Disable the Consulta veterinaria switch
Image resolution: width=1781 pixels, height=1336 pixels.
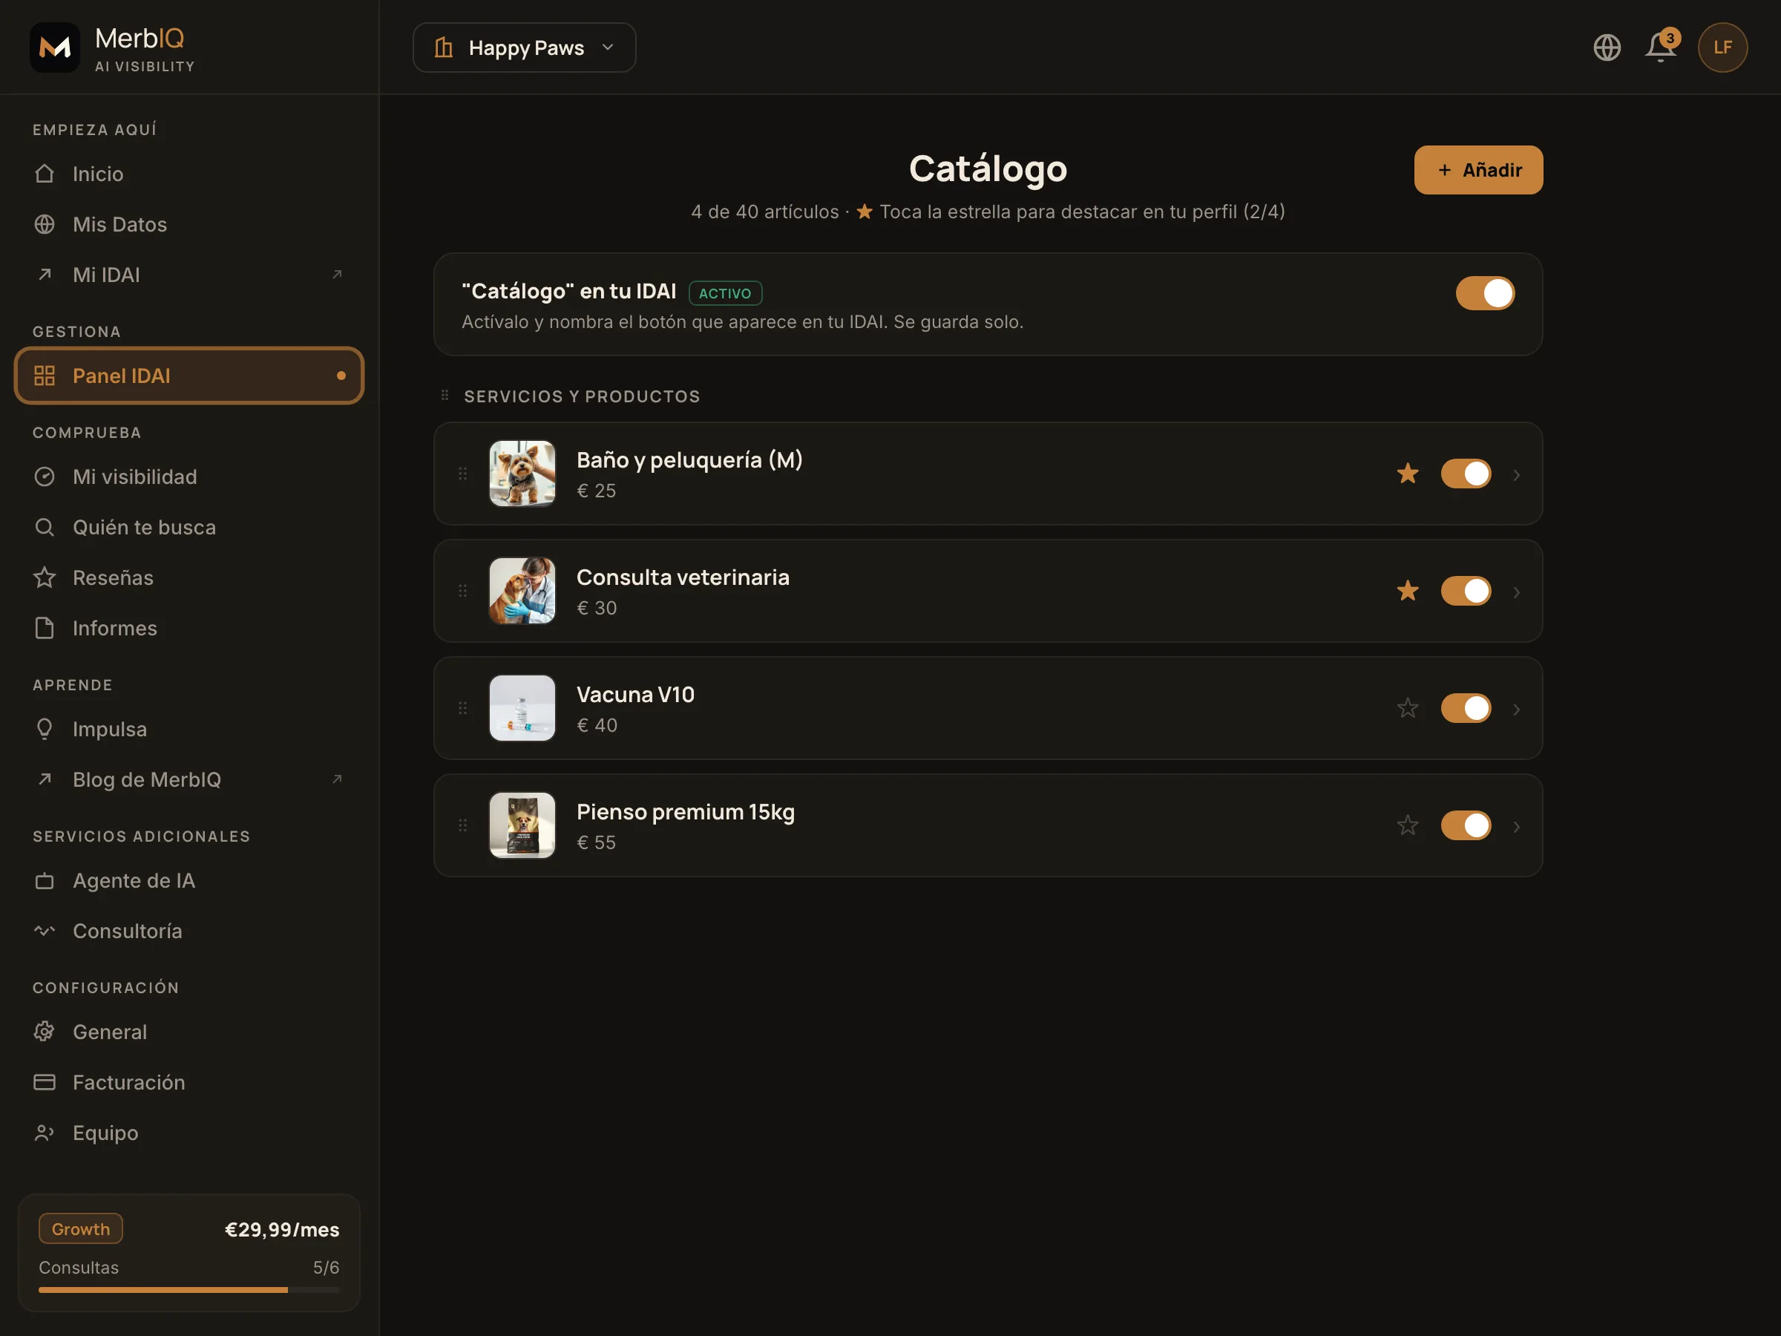(x=1466, y=591)
